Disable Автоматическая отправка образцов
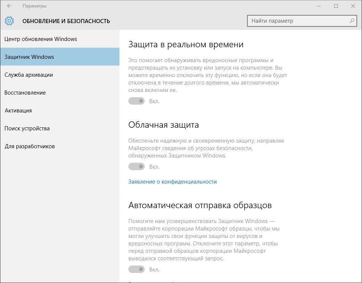 [x=136, y=269]
